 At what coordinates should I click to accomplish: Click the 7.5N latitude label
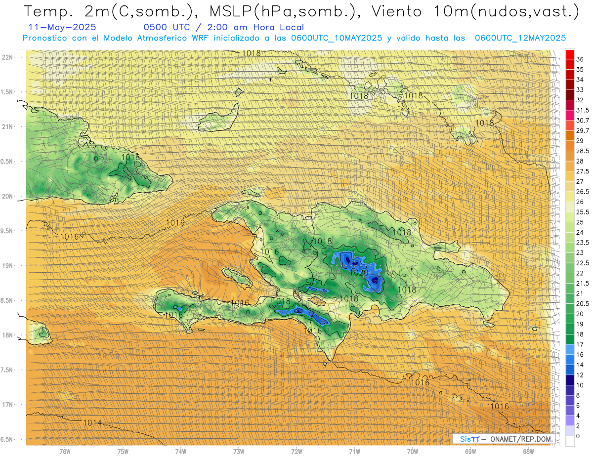pos(7,370)
